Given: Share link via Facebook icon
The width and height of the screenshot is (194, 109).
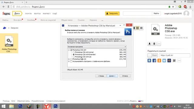Looking at the screenshot, I should pos(154,61).
